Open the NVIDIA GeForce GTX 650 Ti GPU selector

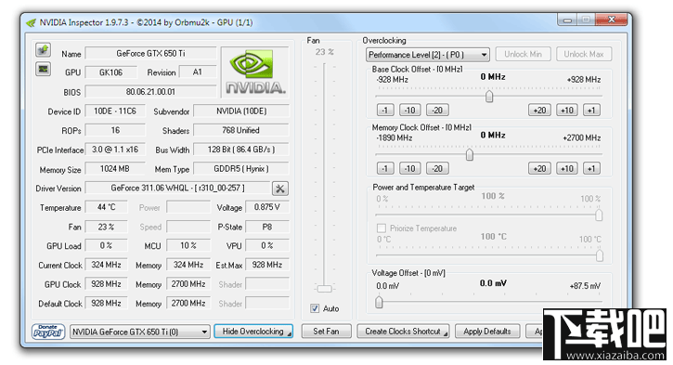coord(140,332)
